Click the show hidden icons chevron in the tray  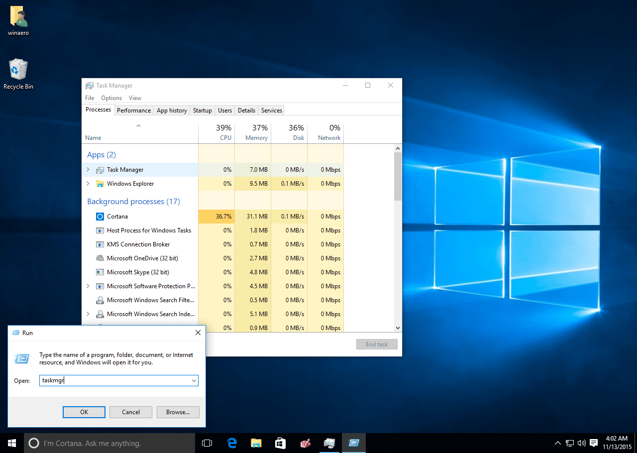coord(557,443)
